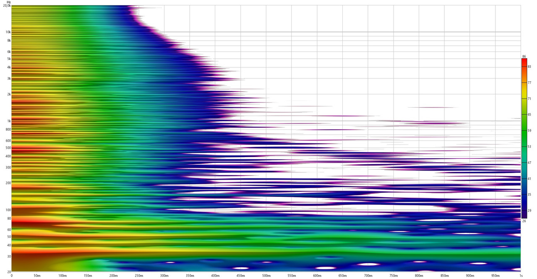
Task: Select the 150m time axis label
Action: [x=88, y=276]
